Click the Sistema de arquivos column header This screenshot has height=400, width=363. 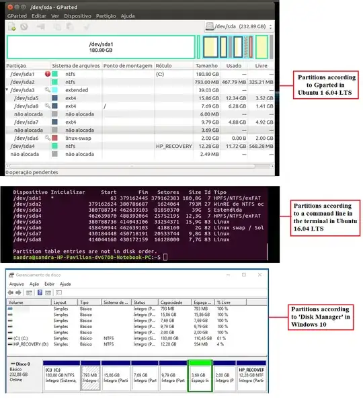click(x=76, y=66)
